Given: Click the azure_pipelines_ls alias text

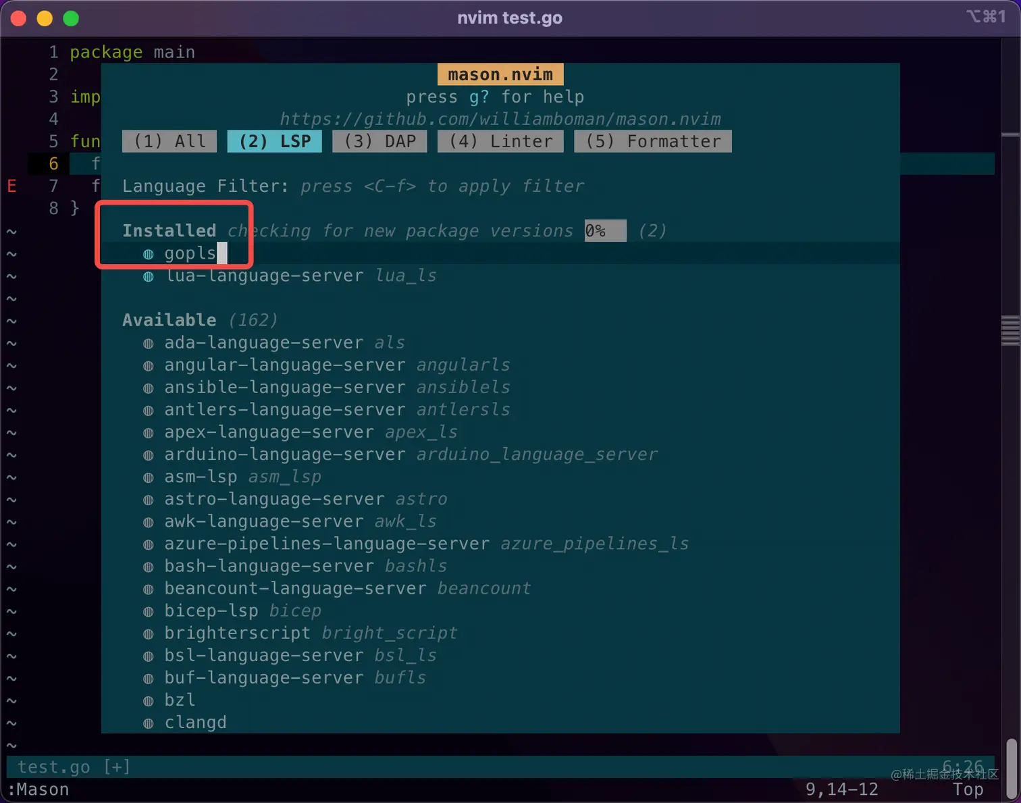Looking at the screenshot, I should (x=595, y=544).
